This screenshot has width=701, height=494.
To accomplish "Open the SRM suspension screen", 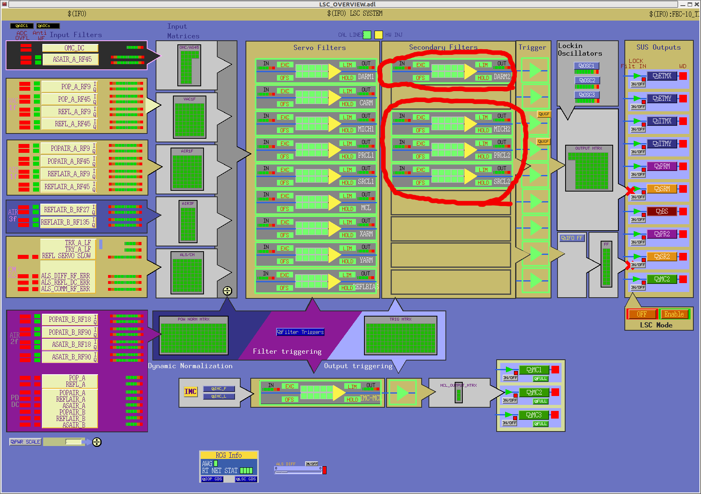I will click(662, 189).
